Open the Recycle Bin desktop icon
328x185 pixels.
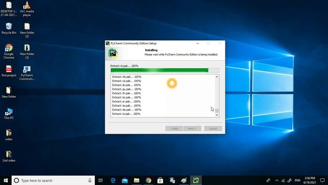click(x=9, y=28)
